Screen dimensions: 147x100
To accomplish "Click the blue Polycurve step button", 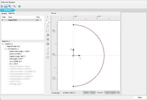I will [x=8, y=10].
